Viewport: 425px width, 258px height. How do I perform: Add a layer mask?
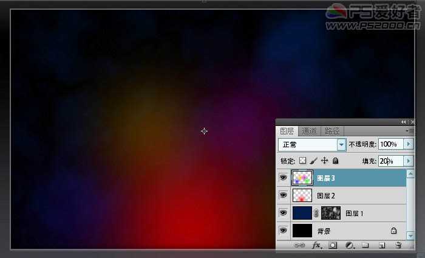click(333, 245)
